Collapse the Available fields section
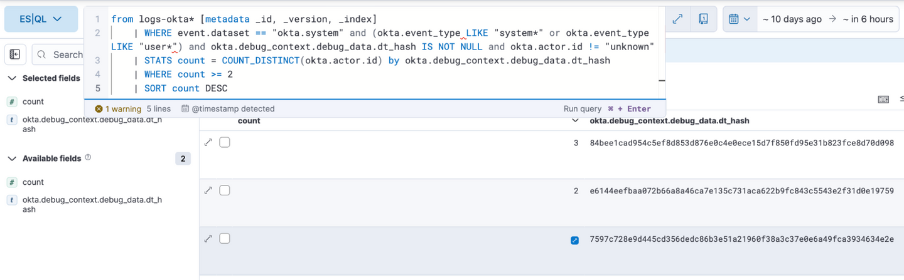 coord(12,158)
